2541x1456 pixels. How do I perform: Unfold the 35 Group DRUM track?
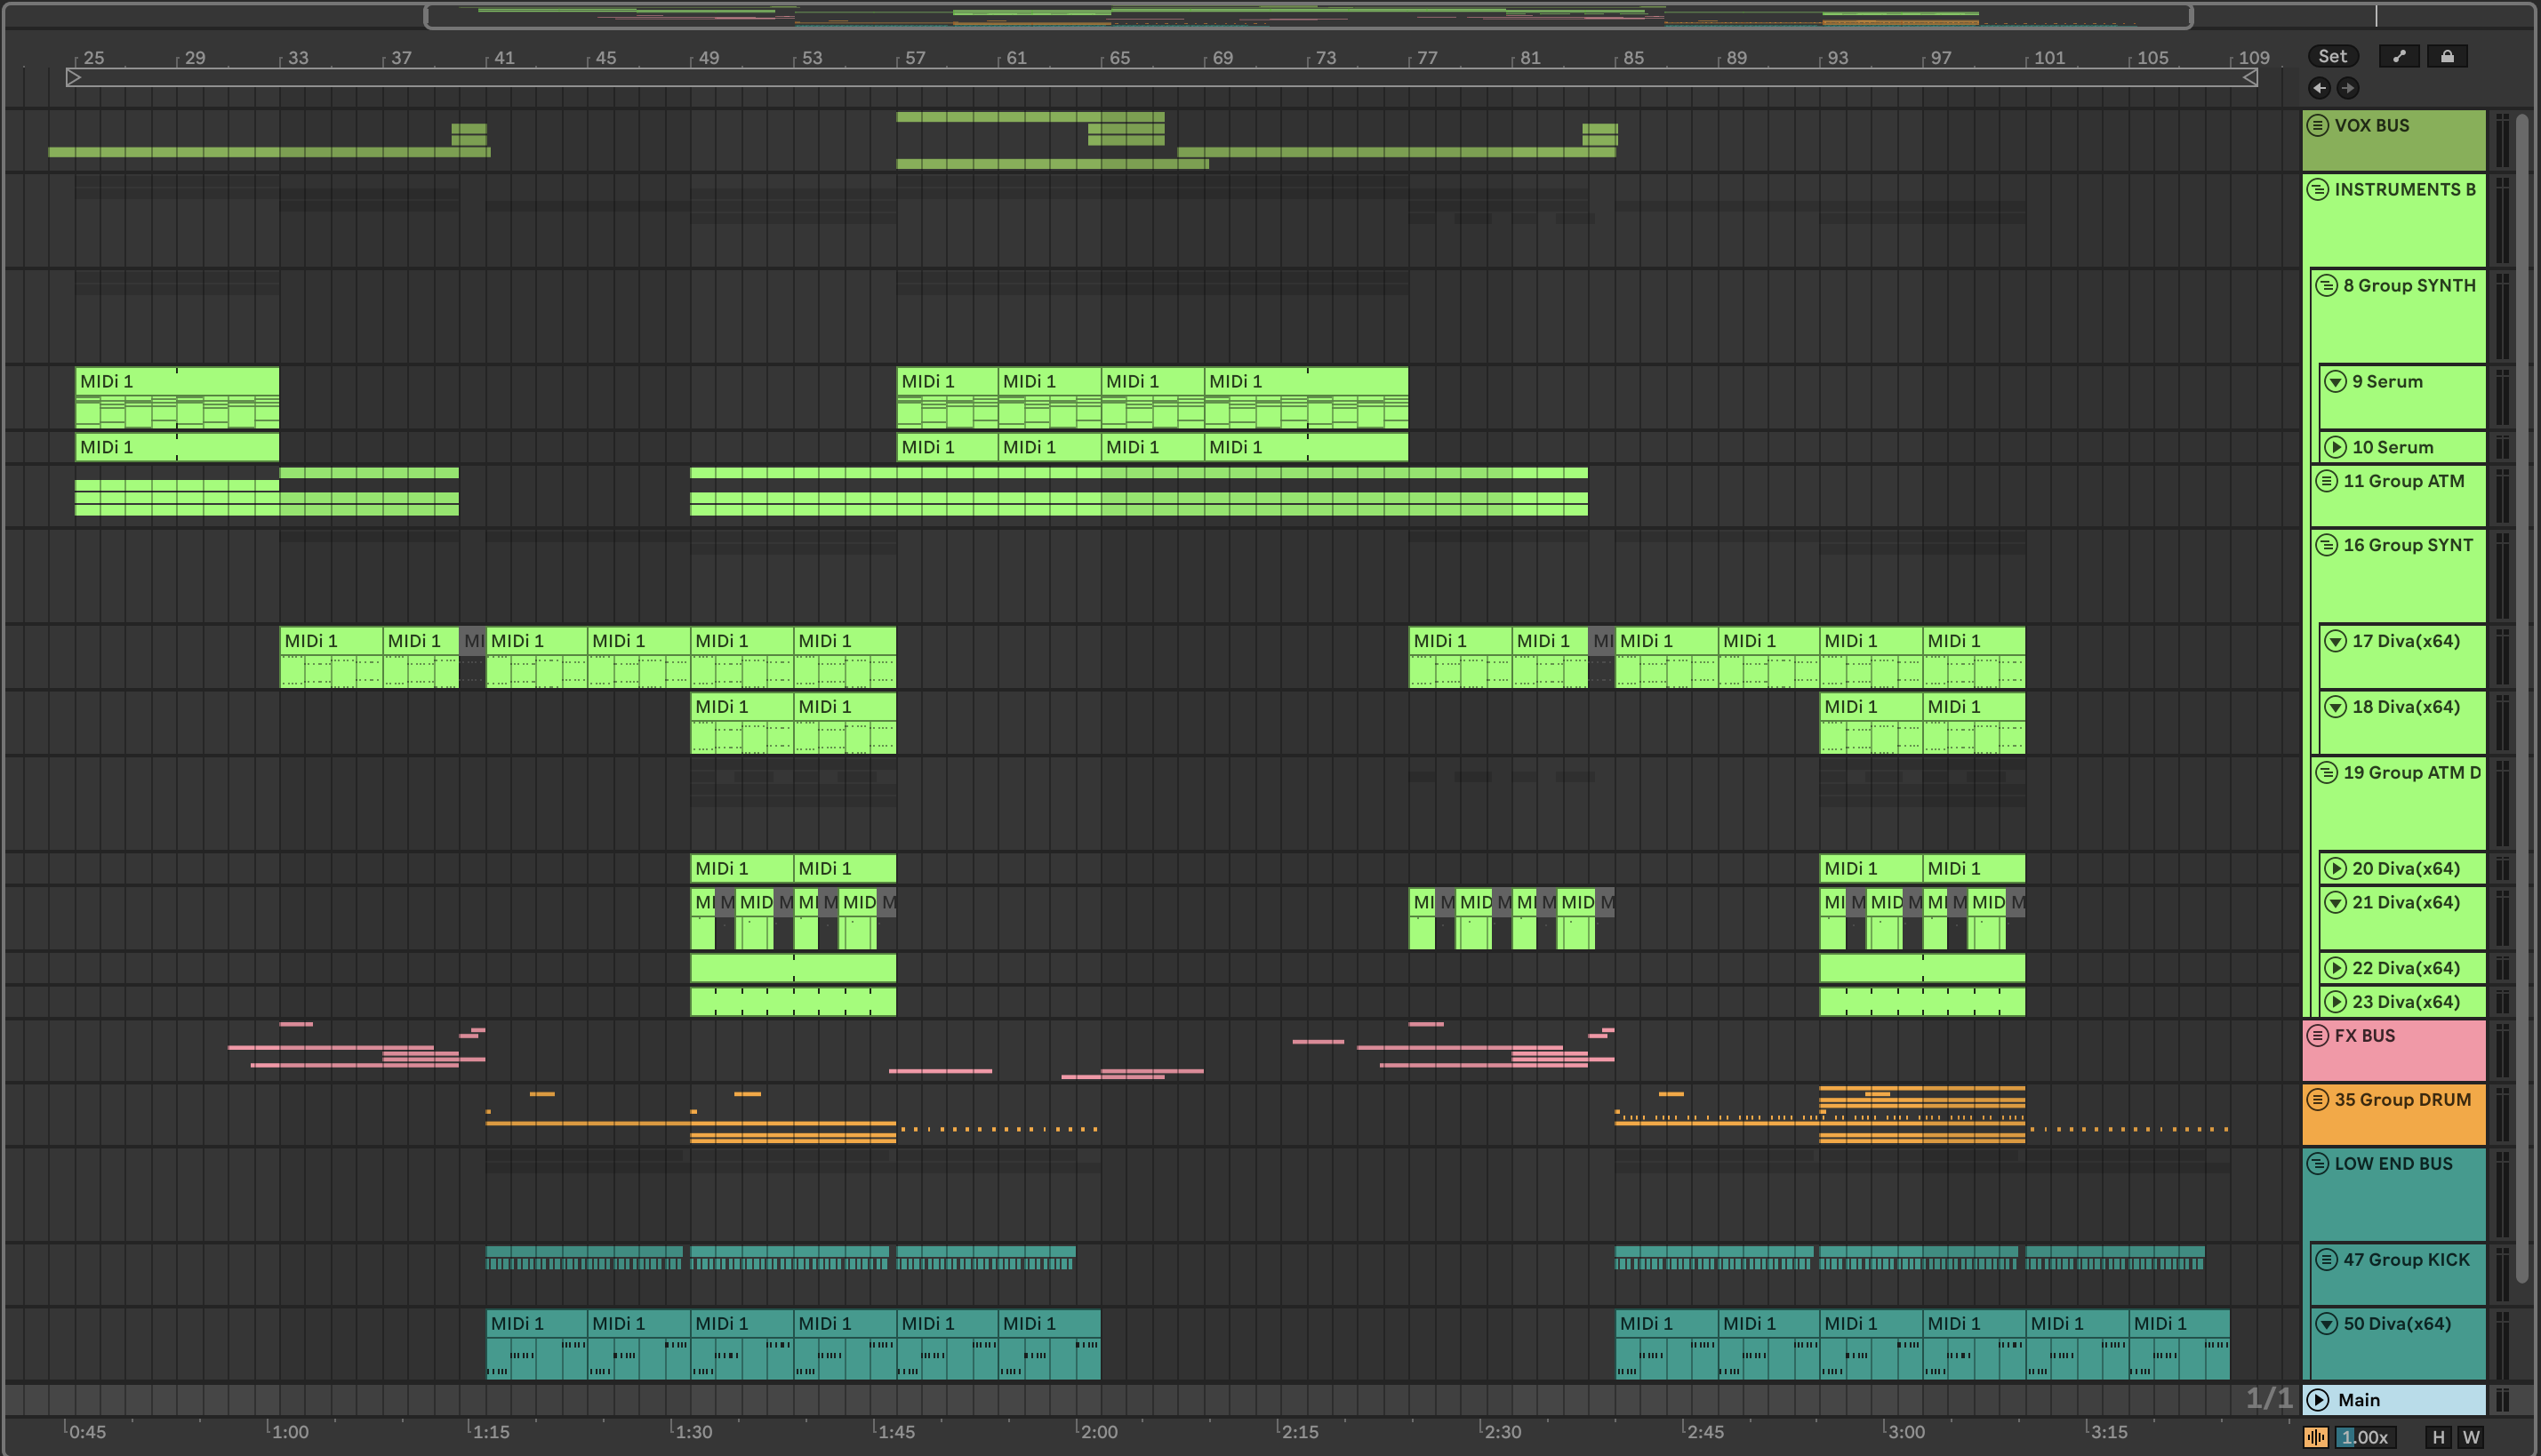pos(2318,1100)
